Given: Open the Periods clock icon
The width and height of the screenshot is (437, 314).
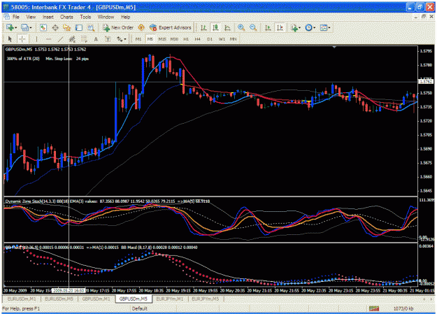Looking at the screenshot, I should (308, 27).
